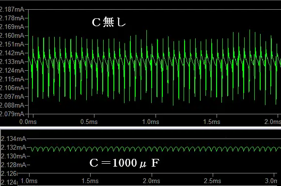Click the 2.106mA axis label
Screen dimensions: 281x186
[x=12, y=88]
